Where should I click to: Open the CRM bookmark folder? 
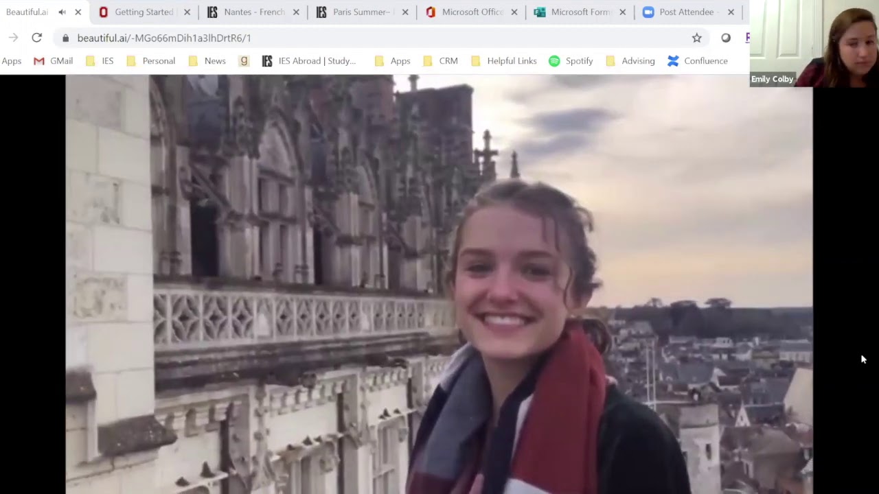coord(441,61)
